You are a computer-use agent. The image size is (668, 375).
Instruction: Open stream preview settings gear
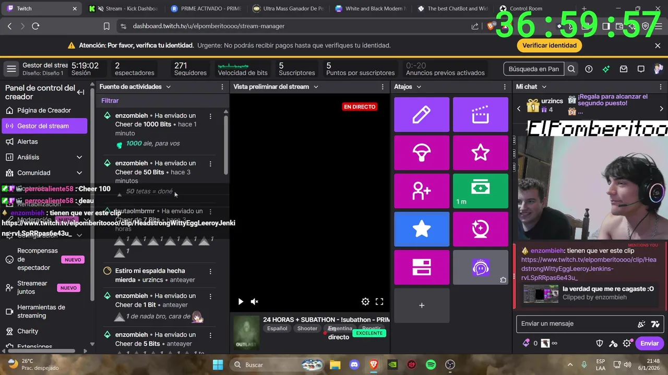click(365, 302)
